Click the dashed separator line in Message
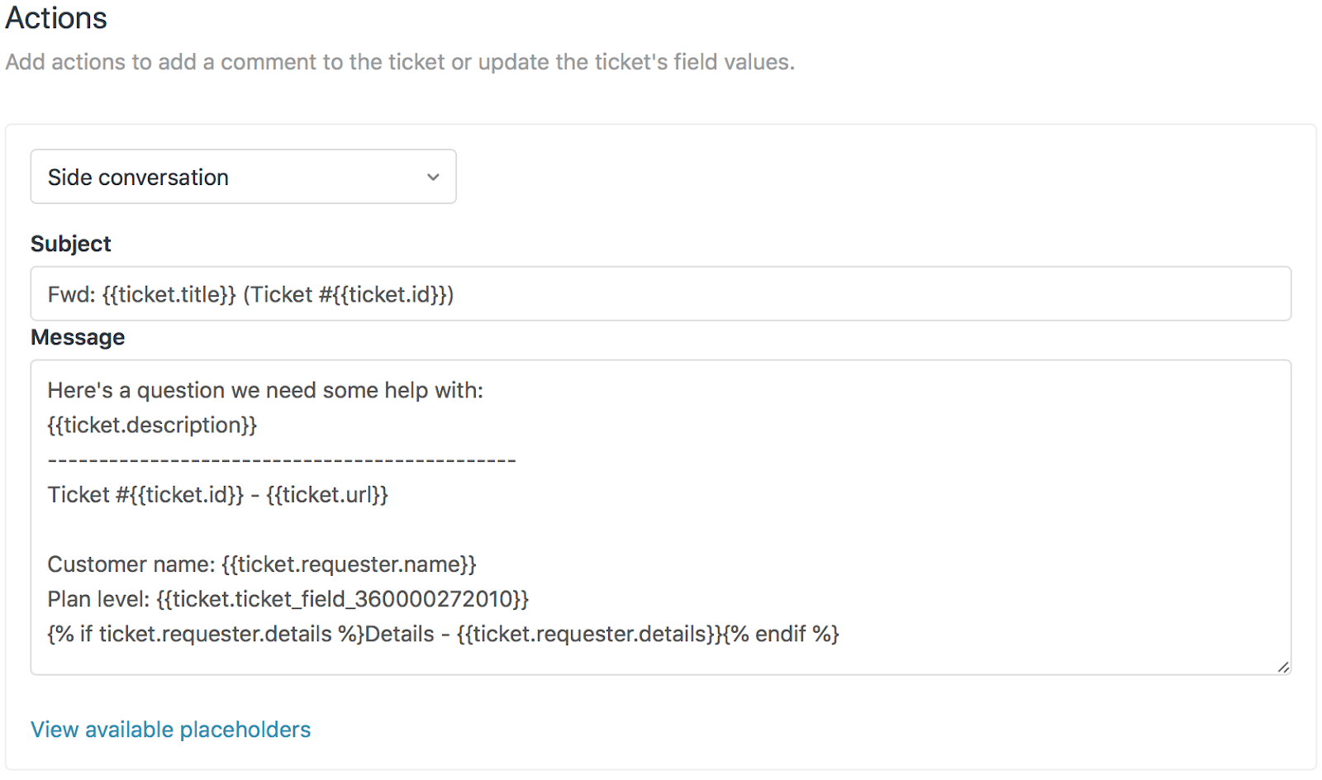Image resolution: width=1322 pixels, height=780 pixels. pyautogui.click(x=281, y=459)
